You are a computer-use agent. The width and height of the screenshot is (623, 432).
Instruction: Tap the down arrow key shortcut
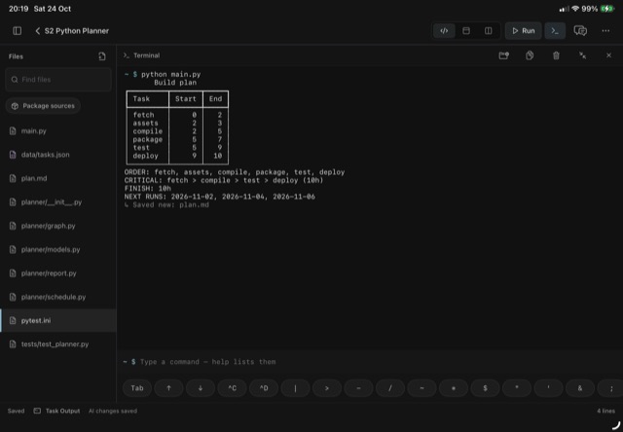pyautogui.click(x=201, y=388)
